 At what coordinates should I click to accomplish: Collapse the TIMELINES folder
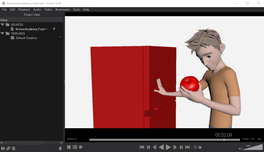point(3,34)
